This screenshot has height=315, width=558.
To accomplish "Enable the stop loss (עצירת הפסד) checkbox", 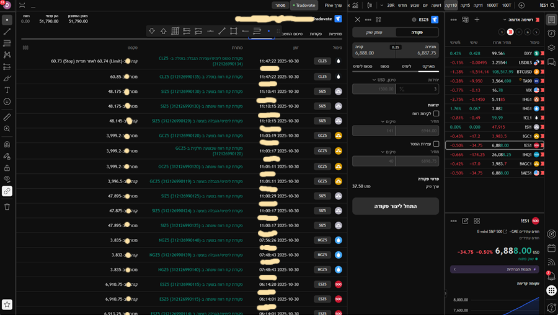I will pyautogui.click(x=436, y=144).
